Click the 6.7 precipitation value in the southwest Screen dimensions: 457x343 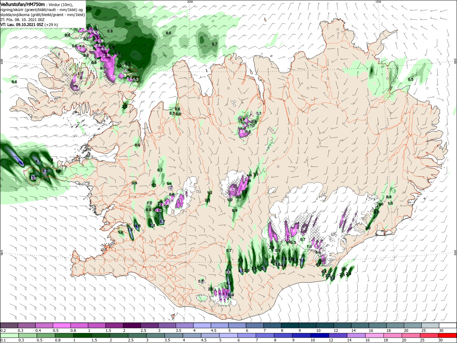[x=162, y=222]
